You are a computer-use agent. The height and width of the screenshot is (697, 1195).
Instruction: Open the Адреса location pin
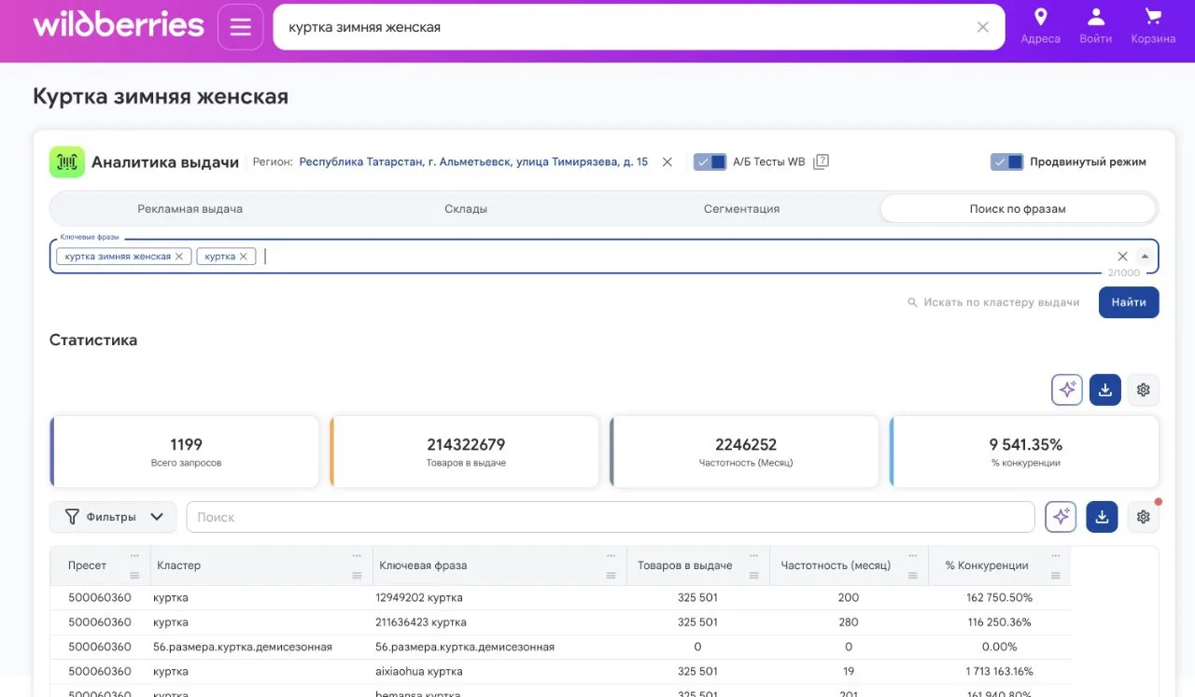click(1040, 17)
